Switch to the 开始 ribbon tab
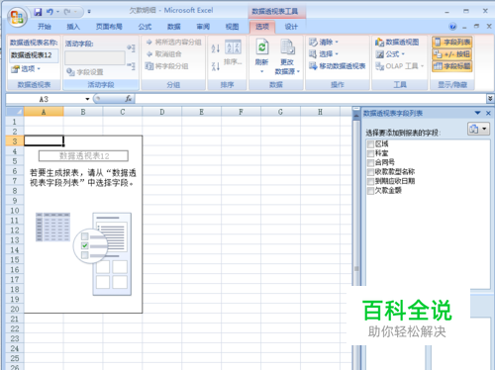Viewport: 495px width, 370px height. tap(45, 27)
